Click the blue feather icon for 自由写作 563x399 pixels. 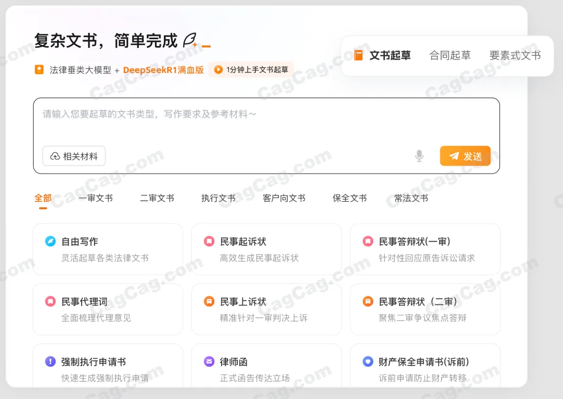[50, 241]
